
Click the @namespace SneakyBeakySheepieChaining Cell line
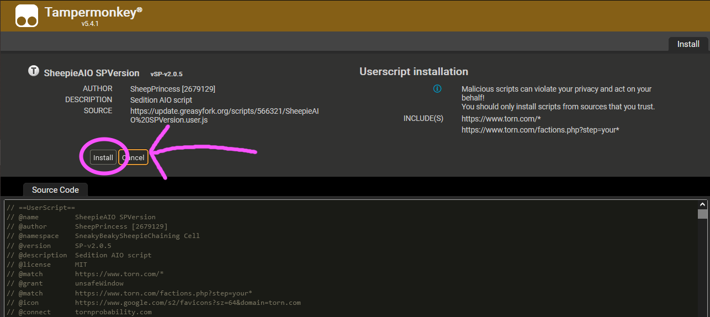pyautogui.click(x=103, y=236)
